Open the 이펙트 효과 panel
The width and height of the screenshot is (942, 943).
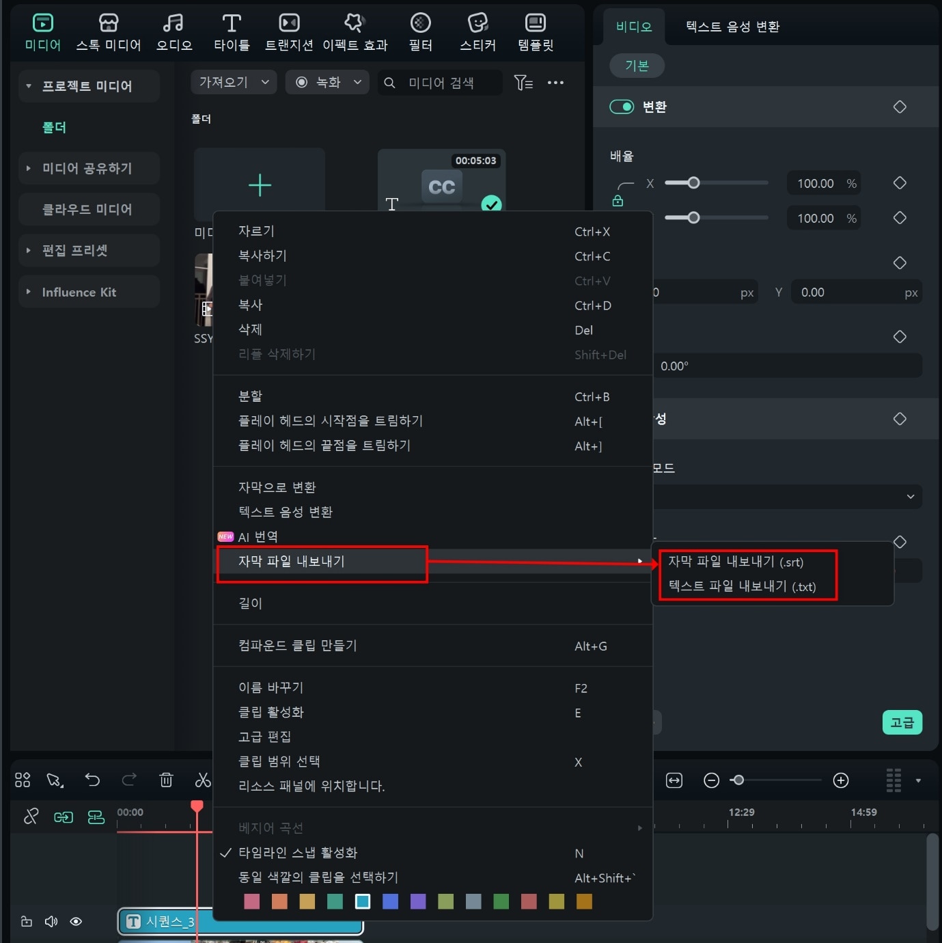[355, 33]
